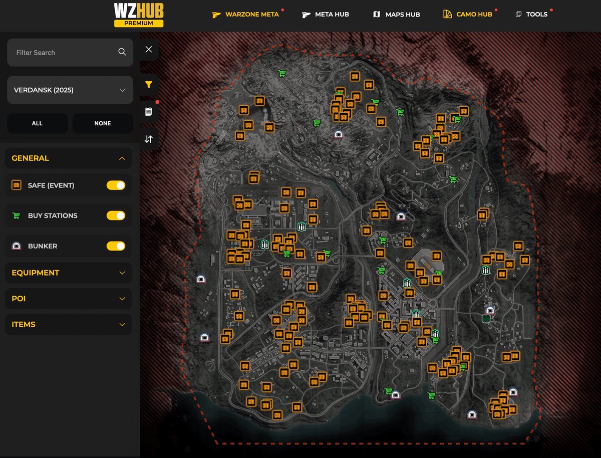Click the ALL filters button
601x458 pixels.
(x=37, y=123)
